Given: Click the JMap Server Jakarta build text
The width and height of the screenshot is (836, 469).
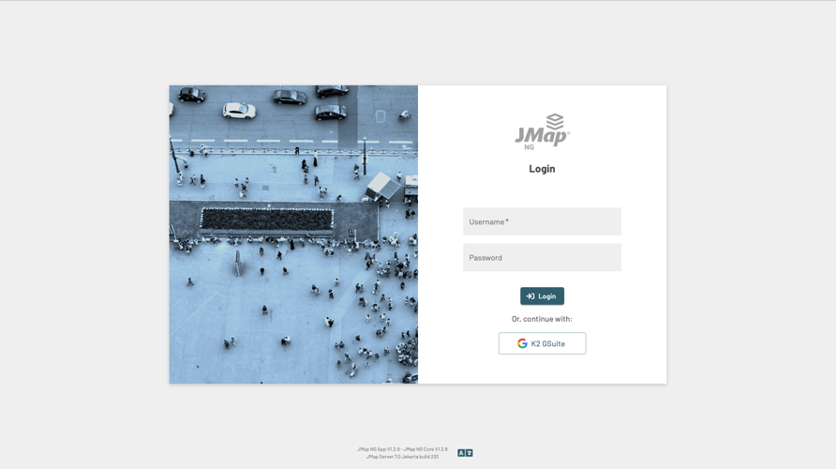Looking at the screenshot, I should coord(403,457).
